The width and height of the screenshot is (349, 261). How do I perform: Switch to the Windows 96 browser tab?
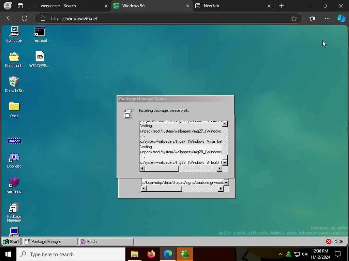[x=151, y=6]
